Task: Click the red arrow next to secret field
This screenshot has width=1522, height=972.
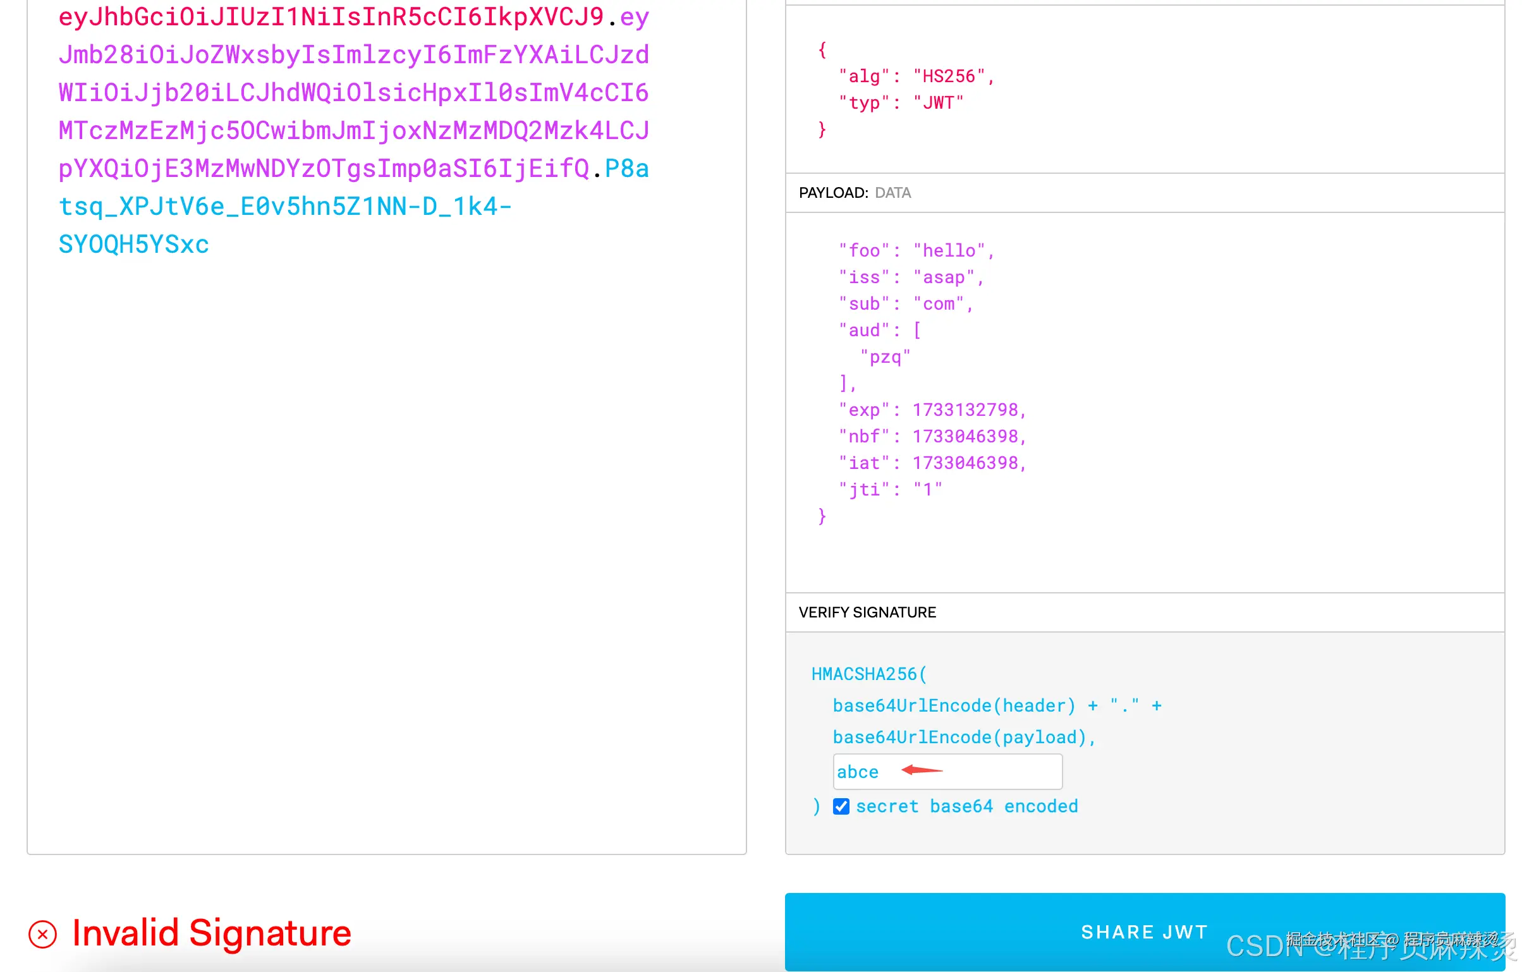Action: pos(922,770)
